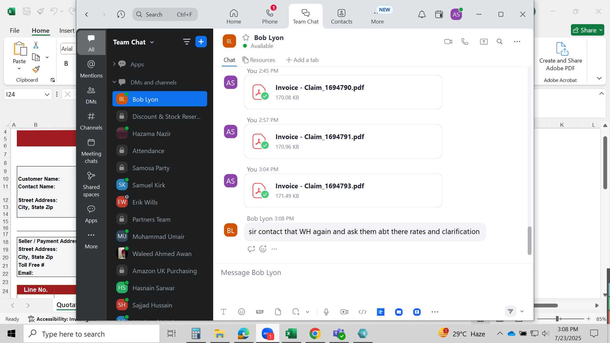Select Channels in the sidebar
Image resolution: width=610 pixels, height=343 pixels.
[x=91, y=121]
